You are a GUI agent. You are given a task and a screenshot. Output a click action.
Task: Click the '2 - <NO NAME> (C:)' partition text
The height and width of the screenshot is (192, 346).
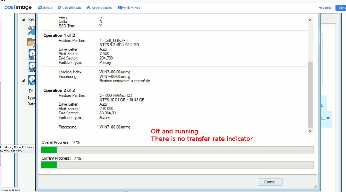click(x=116, y=96)
